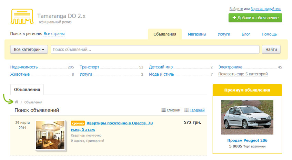Click the Поиск объявлений heading

(37, 110)
